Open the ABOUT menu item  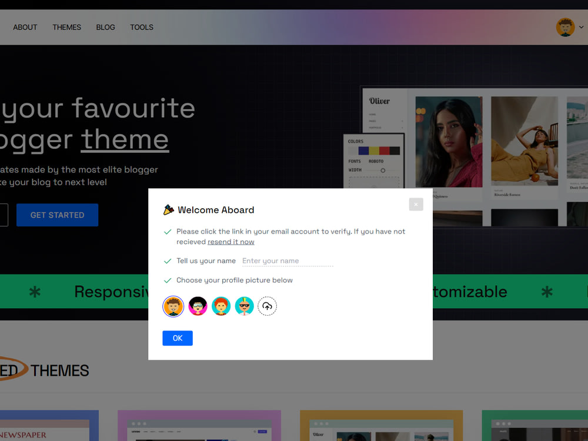tap(25, 28)
